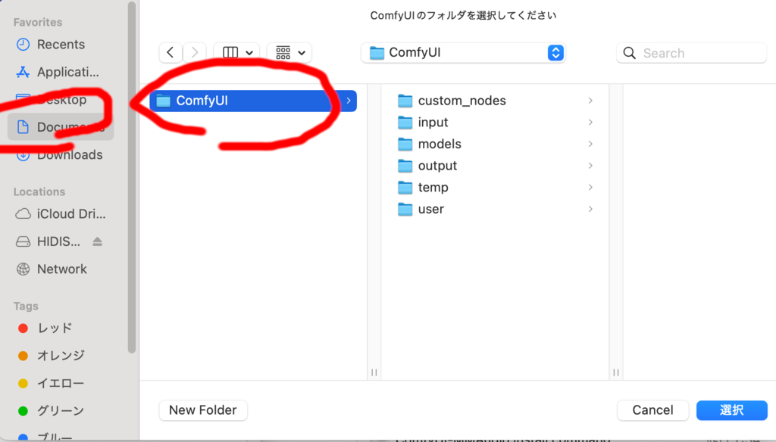Go back with the left chevron button

[x=171, y=52]
